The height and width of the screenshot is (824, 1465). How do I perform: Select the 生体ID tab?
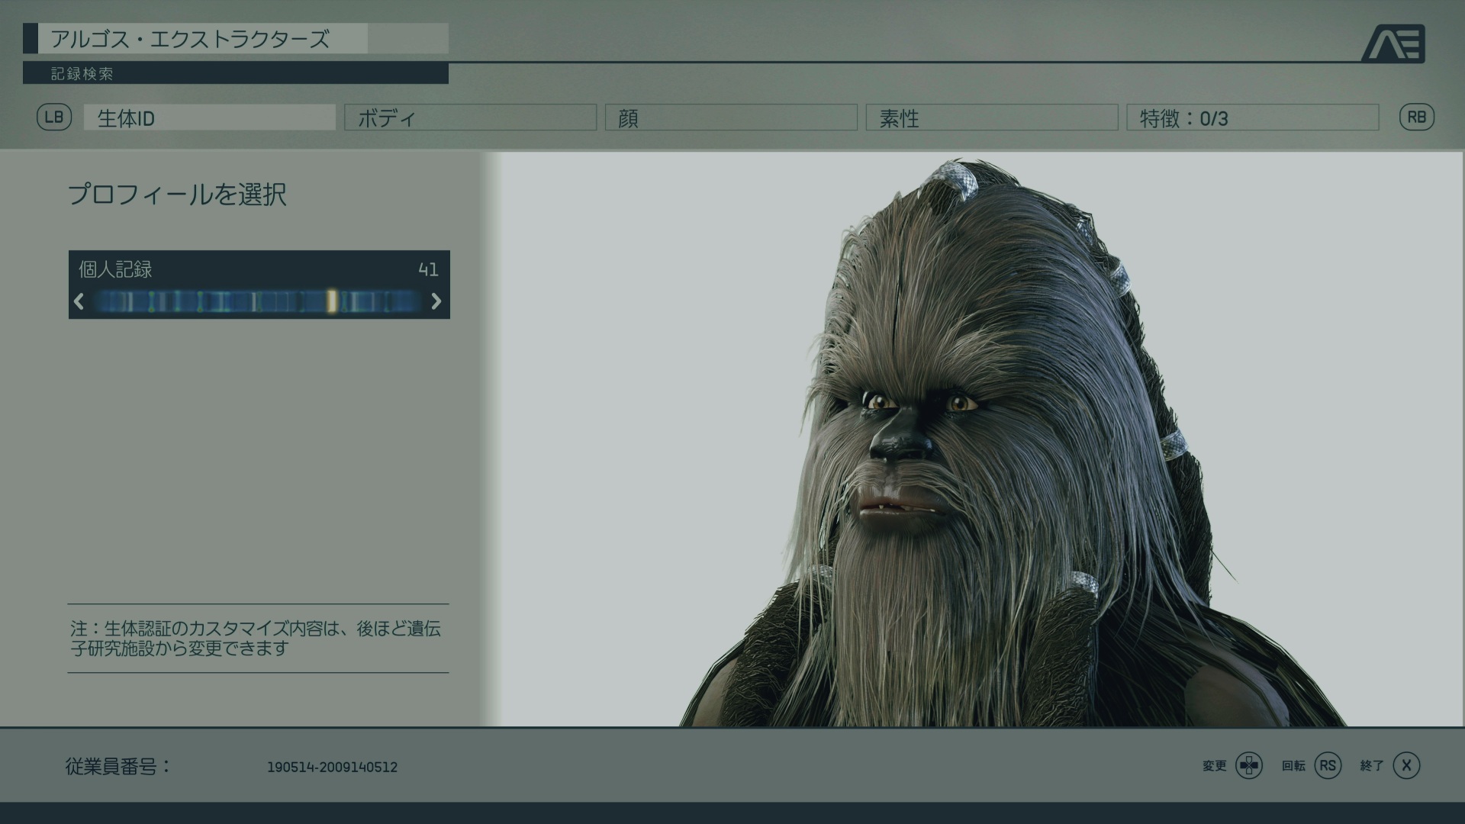click(x=210, y=117)
